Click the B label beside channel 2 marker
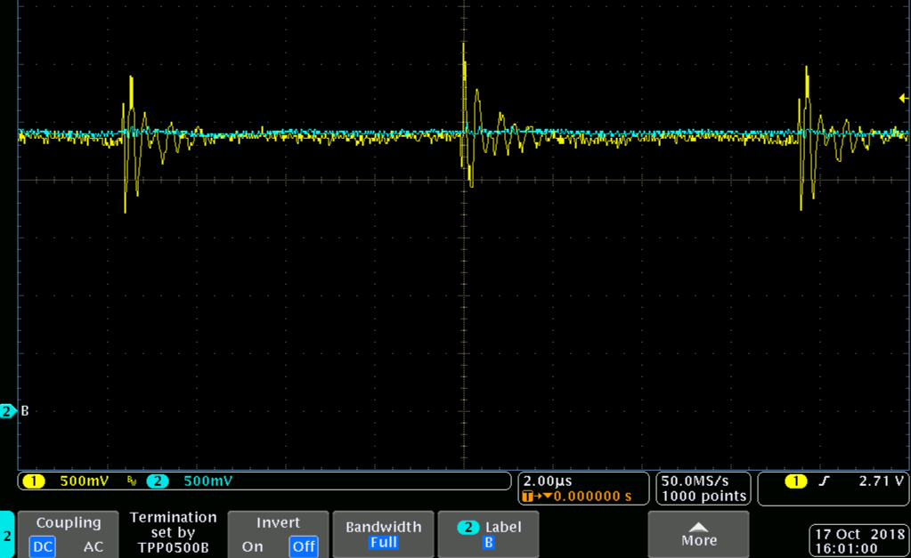The height and width of the screenshot is (558, 911). pos(24,410)
